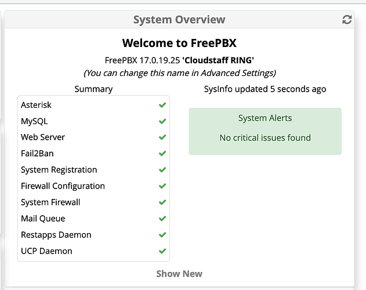Viewport: 366px width, 290px height.
Task: Click the Show New button
Action: pos(179,274)
